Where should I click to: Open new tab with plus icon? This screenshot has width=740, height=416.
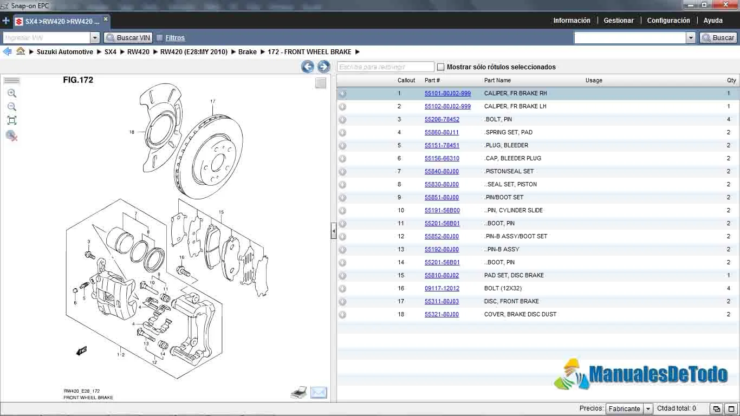(x=6, y=21)
